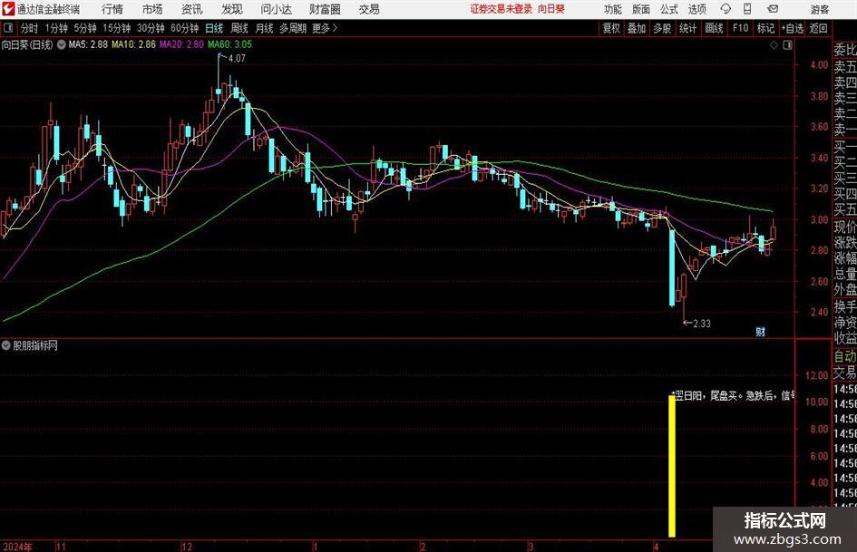This screenshot has height=552, width=857.
Task: Click the Tongdaxin red logo icon
Action: pyautogui.click(x=8, y=9)
